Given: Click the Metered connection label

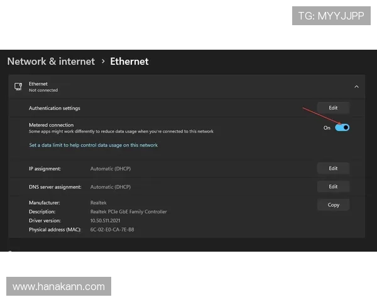Looking at the screenshot, I should click(52, 125).
